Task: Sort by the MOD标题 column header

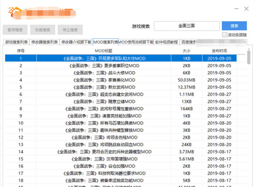Action: point(104,51)
